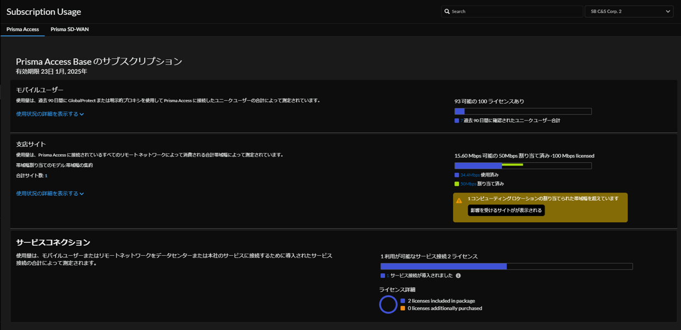Switch to the Prisma Access tab
This screenshot has height=330, width=681.
pos(23,29)
